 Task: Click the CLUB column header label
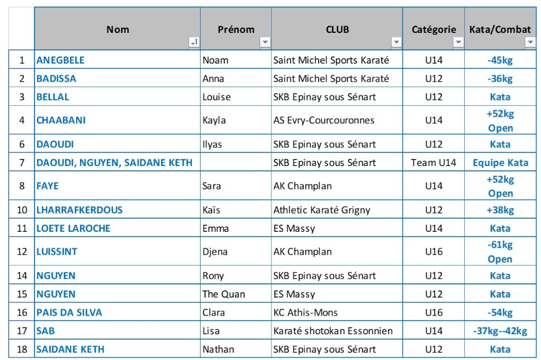[337, 29]
